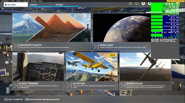Image resolution: width=185 pixels, height=103 pixels.
Task: Click the NEW badge on Activities
Action: 112,55
